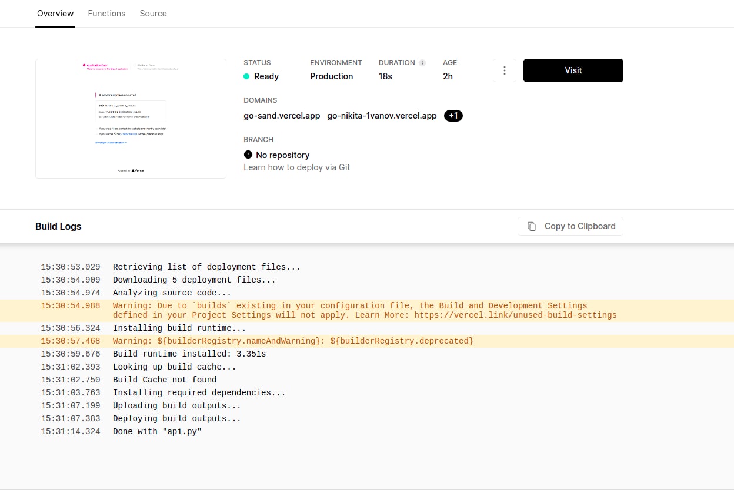Follow Learn how to deploy via Git link
This screenshot has width=734, height=497.
(297, 167)
